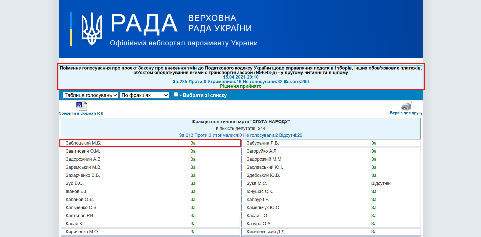Open 'Версія для друку' link
Viewport: 481px width, 237px height.
(x=406, y=113)
